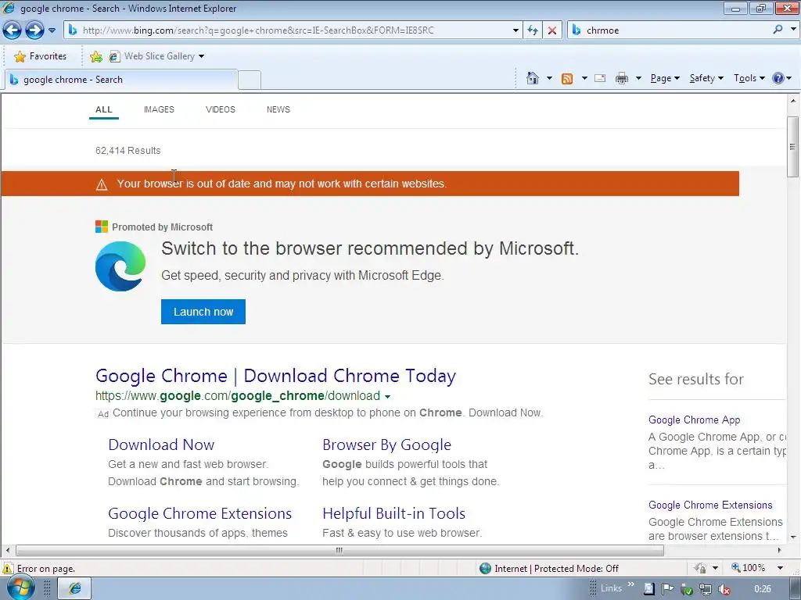This screenshot has width=801, height=600.
Task: Click the bing.com URL address field
Action: (x=287, y=30)
